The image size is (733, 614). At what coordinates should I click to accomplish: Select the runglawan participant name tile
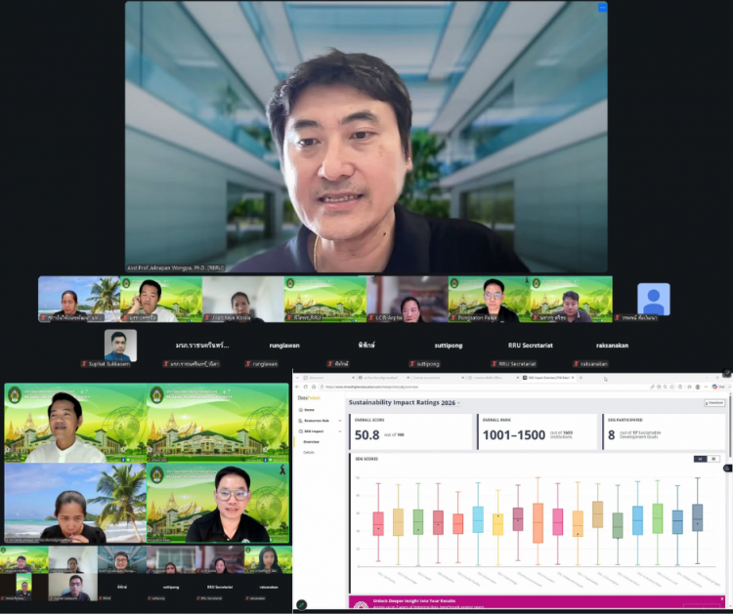coord(284,346)
